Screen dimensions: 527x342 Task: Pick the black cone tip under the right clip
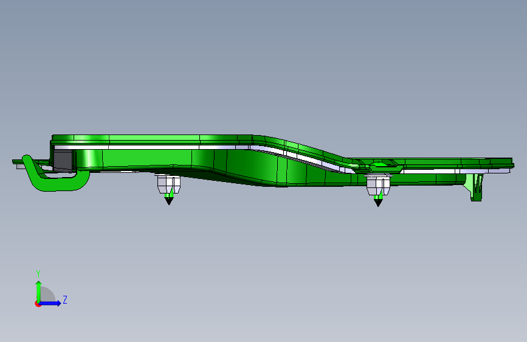[x=378, y=203]
